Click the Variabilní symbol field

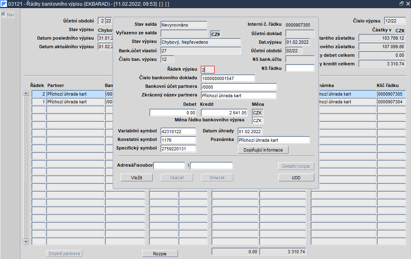tap(178, 131)
